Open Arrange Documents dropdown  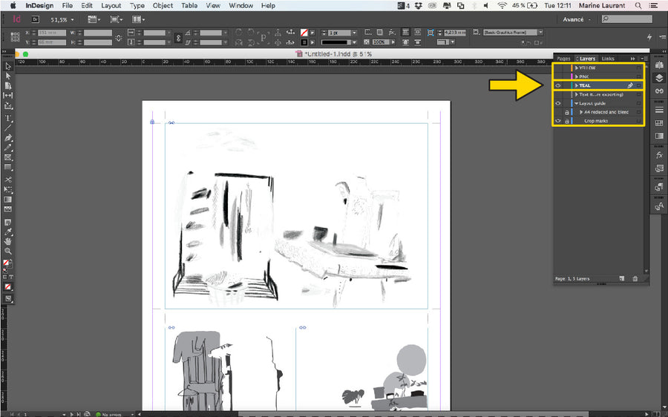[x=139, y=19]
